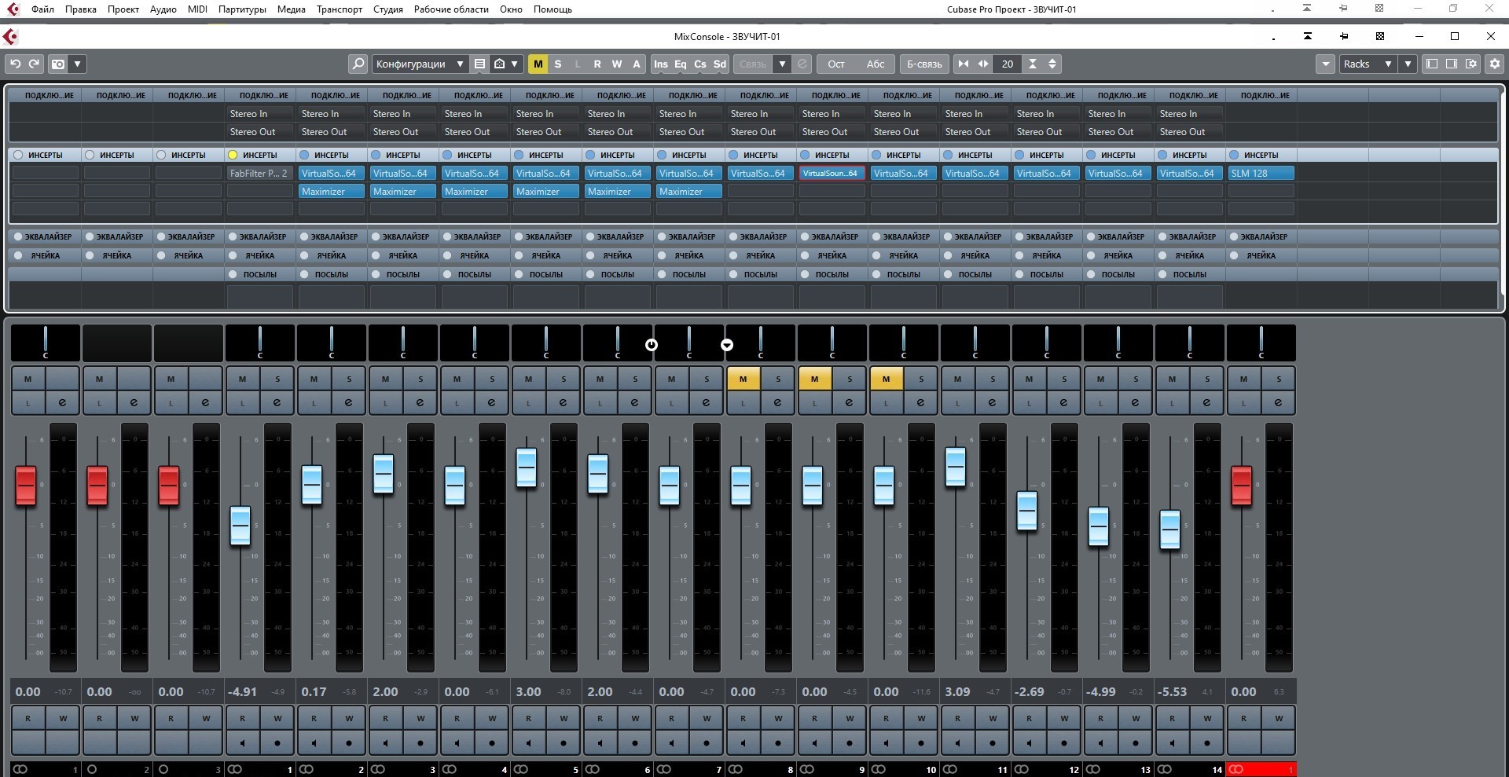
Task: Expand ЯЧЕЙКА rack on first channel
Action: [46, 255]
